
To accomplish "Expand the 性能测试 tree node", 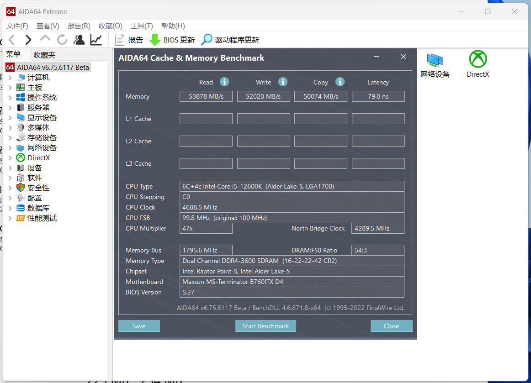I will (x=10, y=218).
